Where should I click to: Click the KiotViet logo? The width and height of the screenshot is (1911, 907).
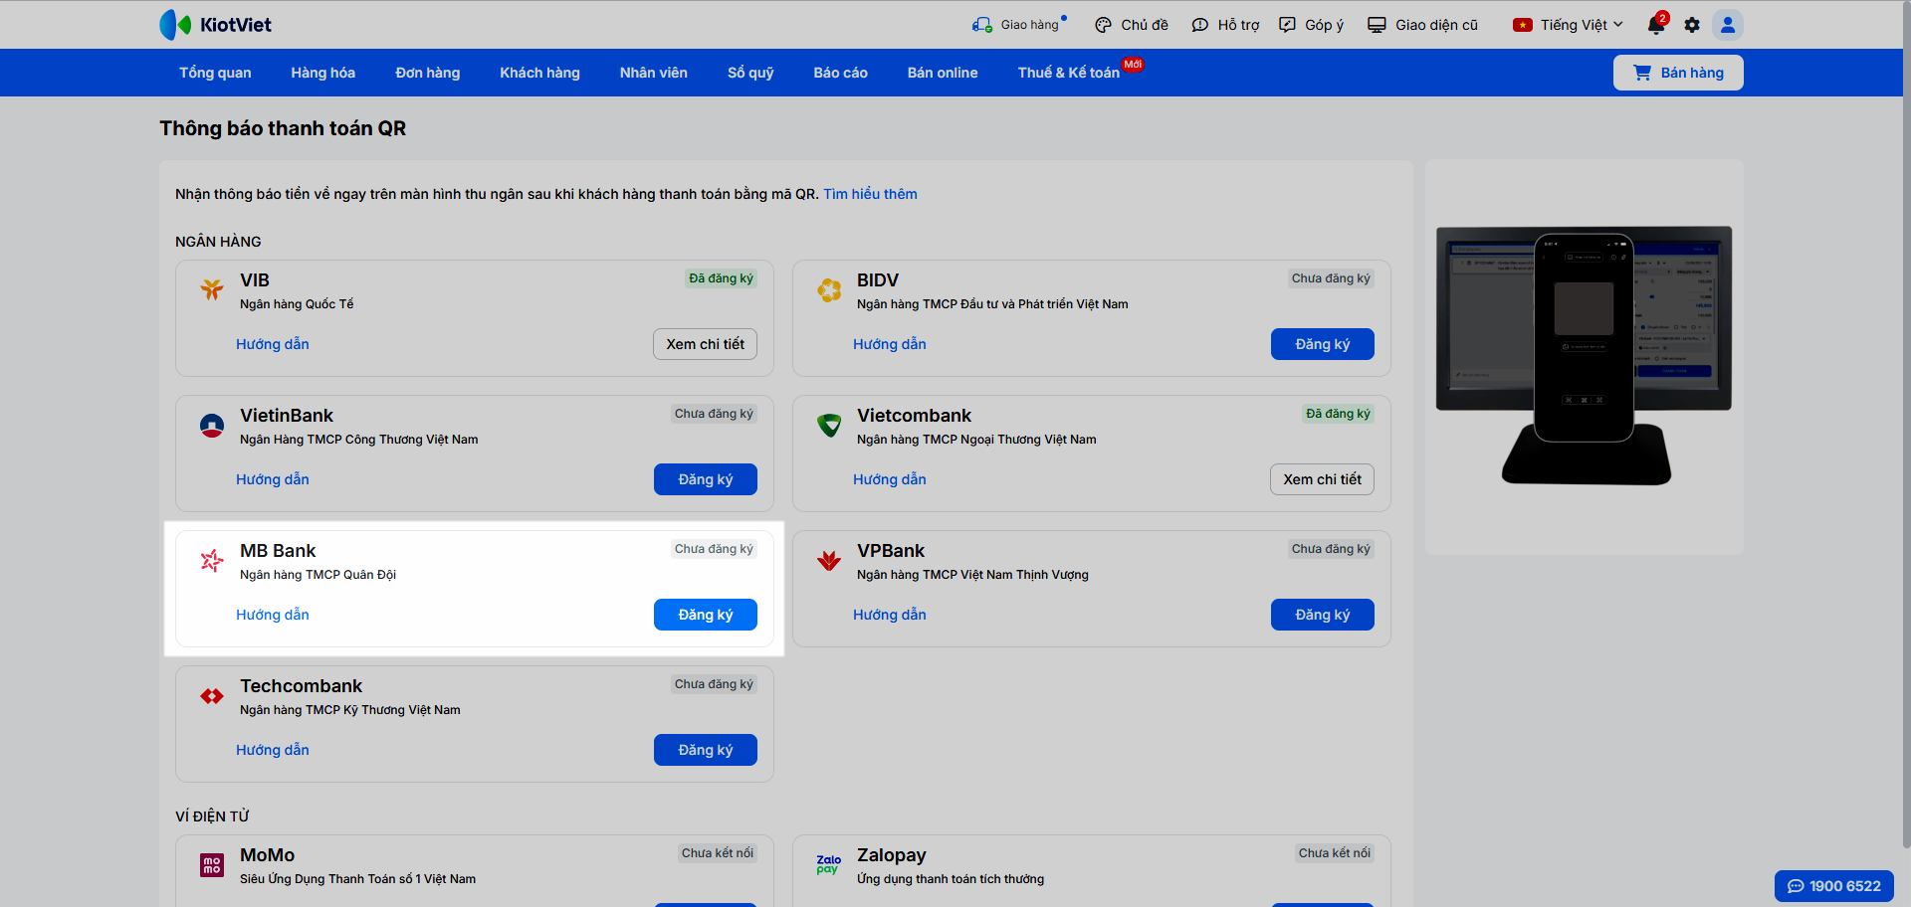(x=215, y=25)
